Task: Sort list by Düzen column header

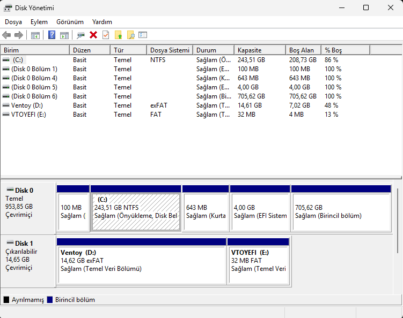Action: point(90,50)
